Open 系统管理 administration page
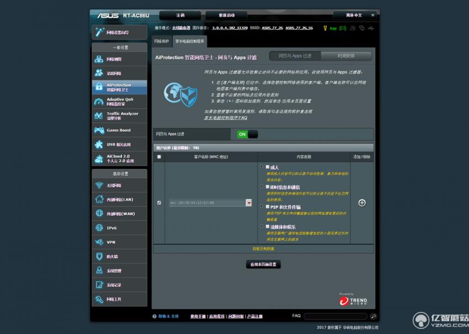 point(119,271)
